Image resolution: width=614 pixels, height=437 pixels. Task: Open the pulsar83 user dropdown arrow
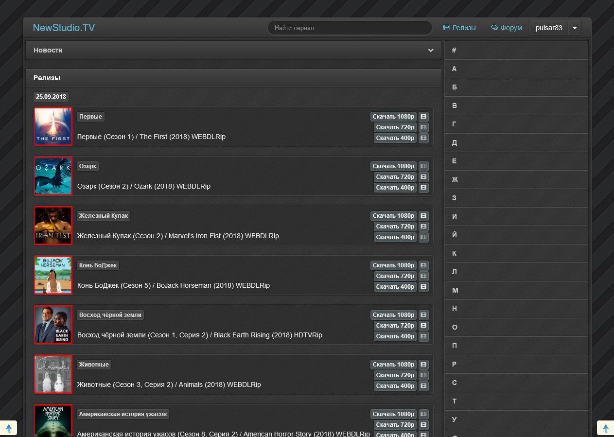[x=575, y=28]
